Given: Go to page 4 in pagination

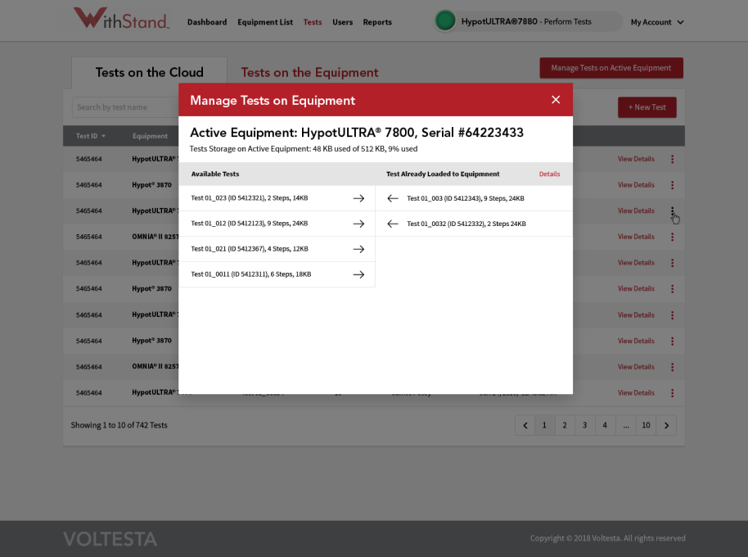Looking at the screenshot, I should click(x=605, y=425).
